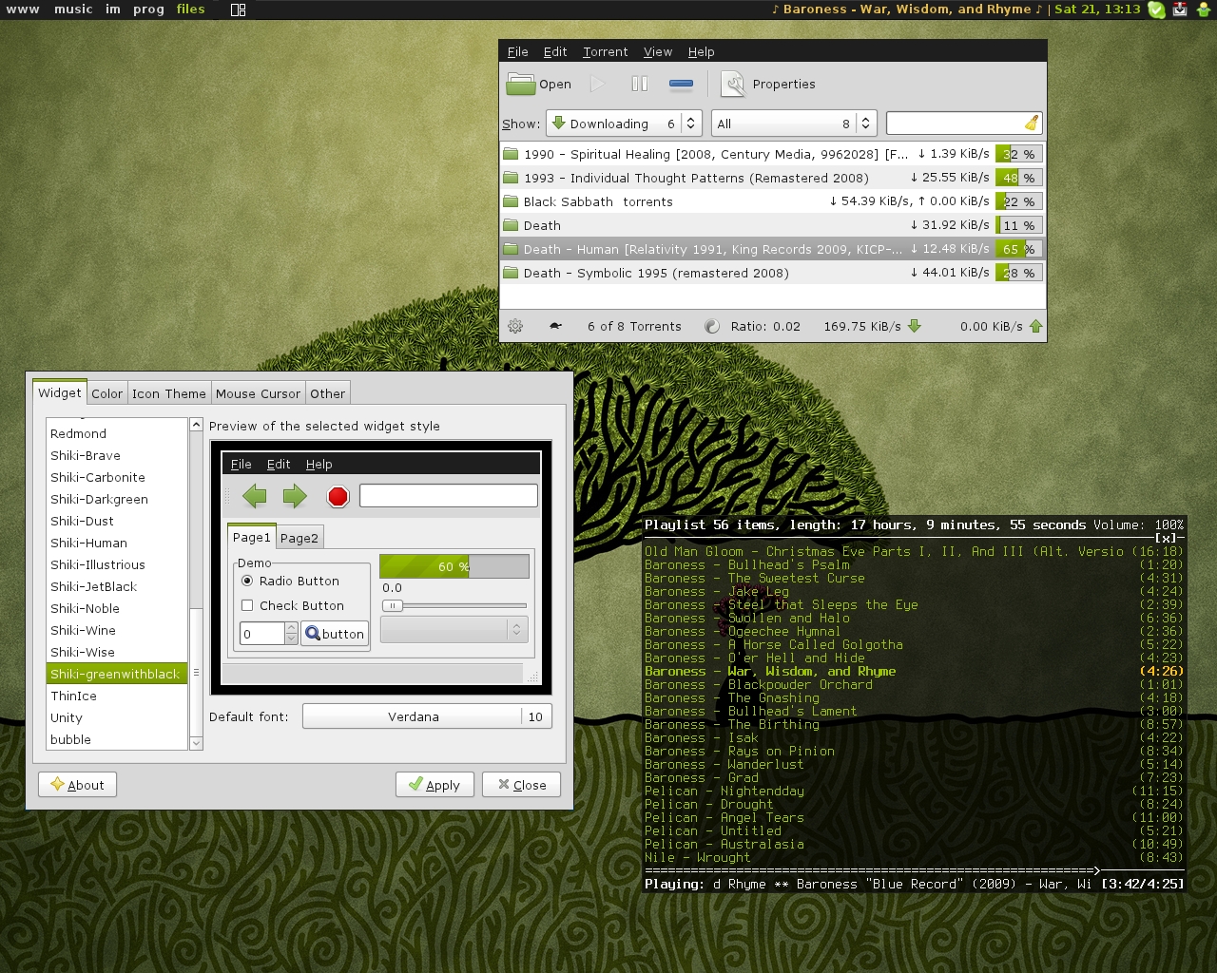Screen dimensions: 1217x973
Task: Click the demo horizontal slider handle
Action: [x=393, y=605]
